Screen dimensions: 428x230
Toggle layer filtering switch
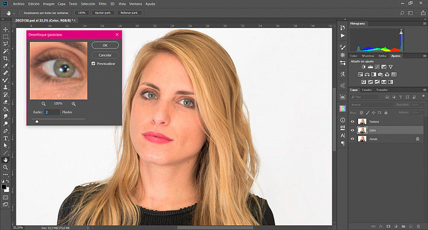click(x=423, y=96)
